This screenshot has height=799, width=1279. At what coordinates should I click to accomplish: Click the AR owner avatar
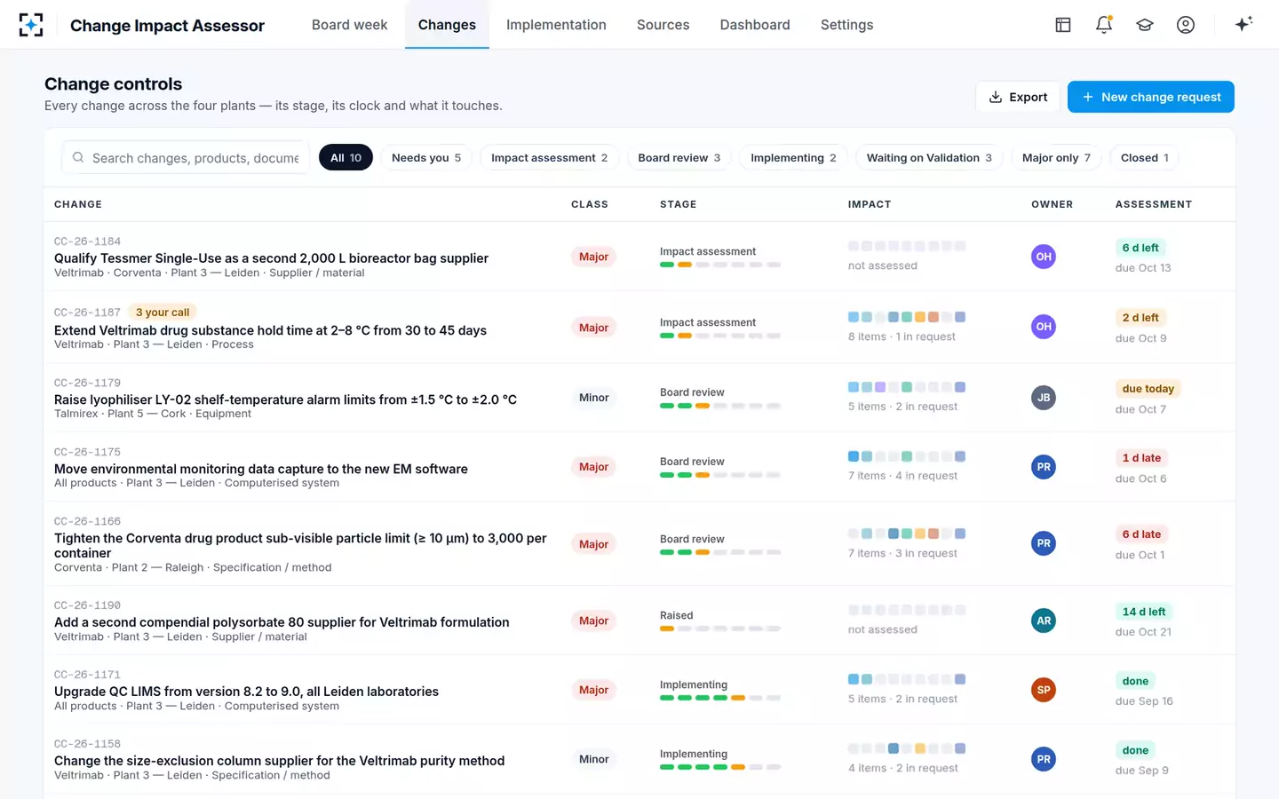point(1044,621)
